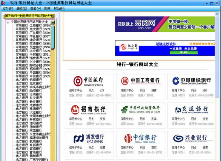The image size is (221, 161).
Task: Click the web page vertical scrollbar thumb
Action: click(x=217, y=56)
